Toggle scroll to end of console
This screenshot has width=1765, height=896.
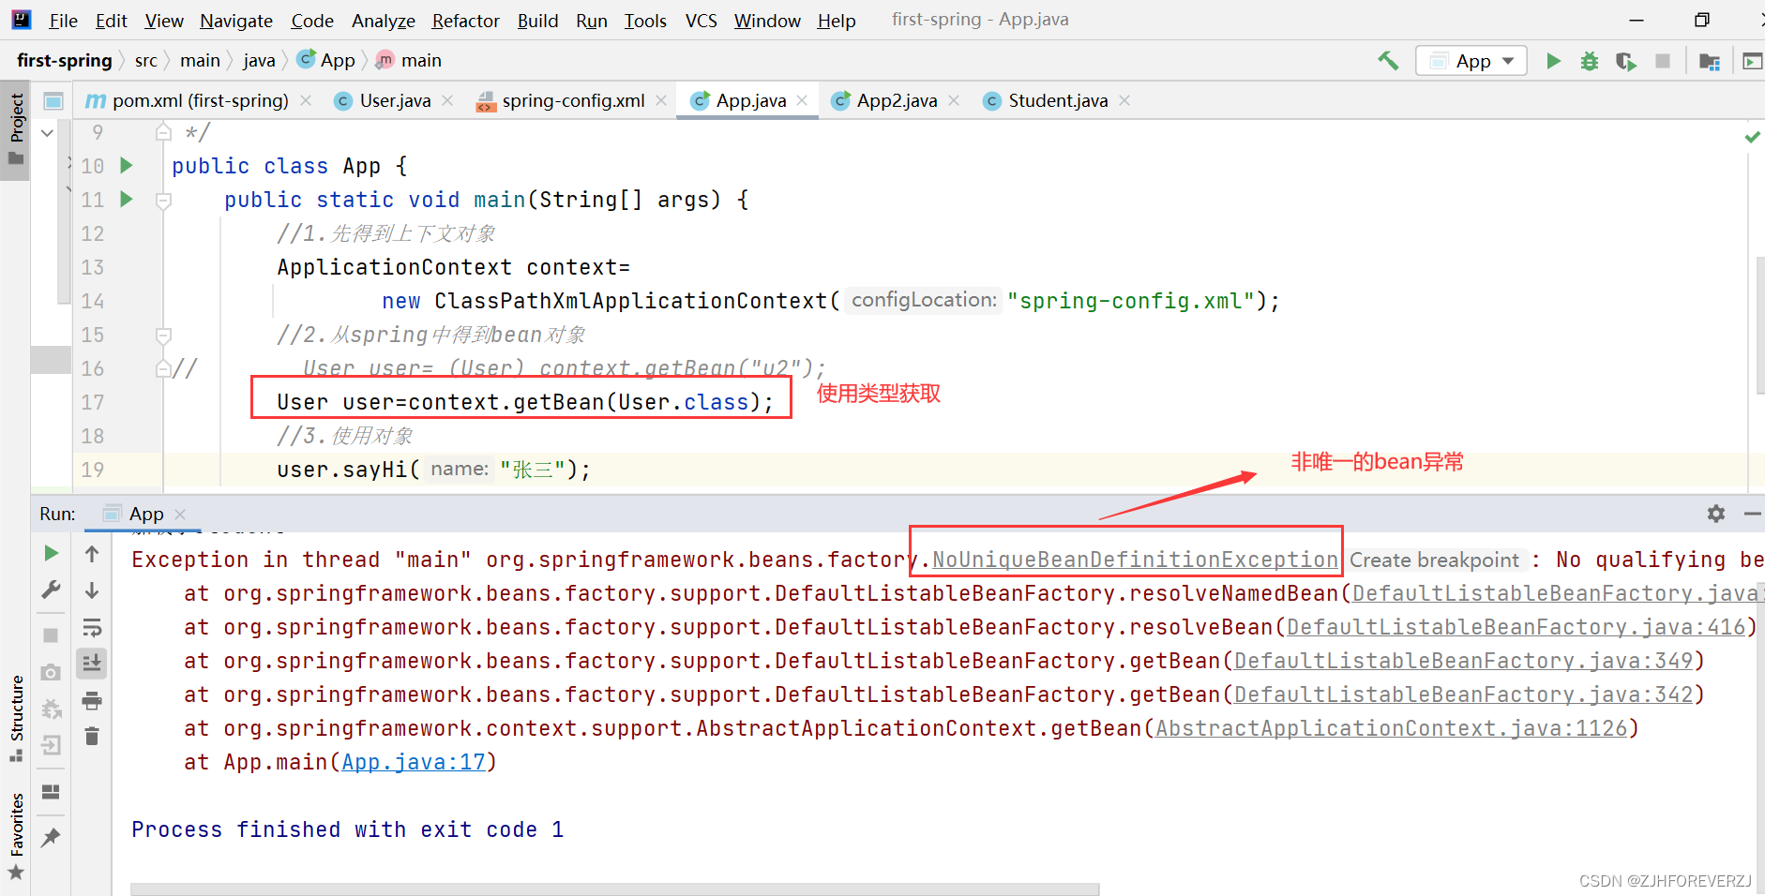(x=92, y=664)
